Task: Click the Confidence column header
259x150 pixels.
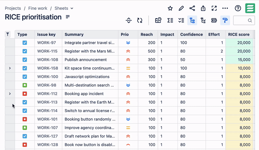Action: pos(191,35)
